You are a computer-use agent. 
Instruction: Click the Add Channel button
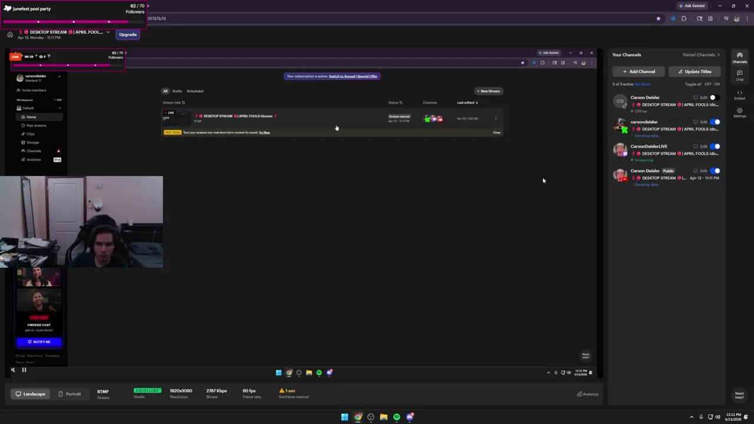[x=639, y=72]
